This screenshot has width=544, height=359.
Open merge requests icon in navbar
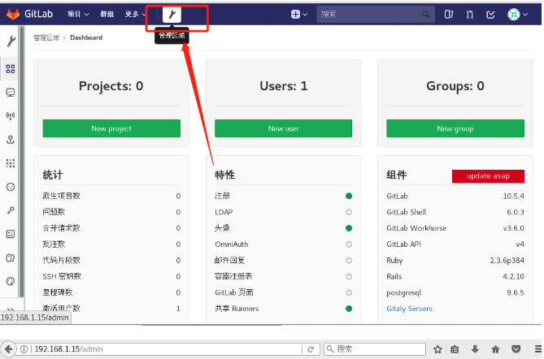click(470, 15)
